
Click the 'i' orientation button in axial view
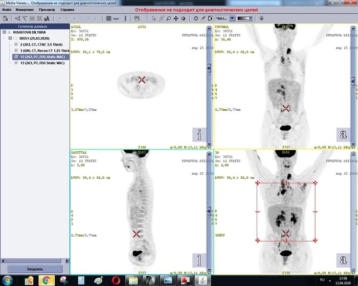pos(199,134)
